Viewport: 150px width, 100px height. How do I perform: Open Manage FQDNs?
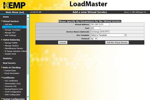pos(11,43)
